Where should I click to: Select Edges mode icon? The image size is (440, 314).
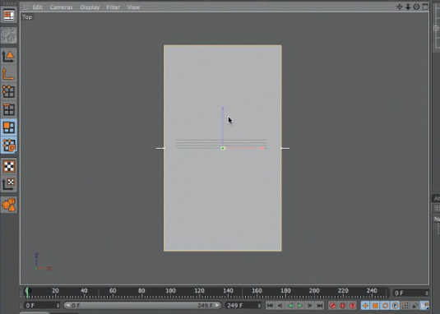(9, 109)
